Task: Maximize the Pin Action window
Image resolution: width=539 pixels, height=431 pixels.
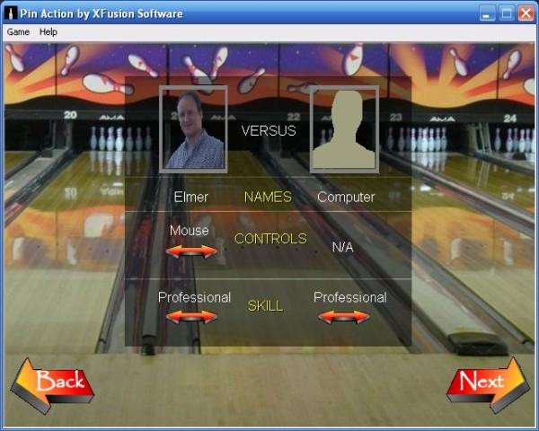Action: (506, 13)
